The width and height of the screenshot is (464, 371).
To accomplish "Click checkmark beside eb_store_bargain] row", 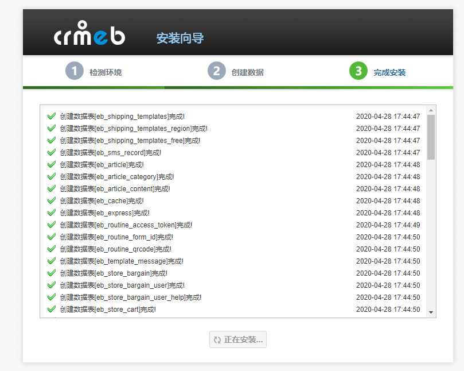I will (52, 273).
